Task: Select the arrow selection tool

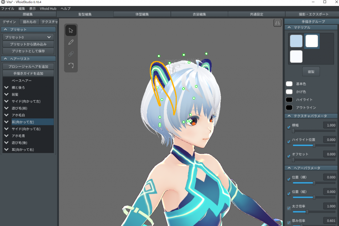Action: point(71,30)
